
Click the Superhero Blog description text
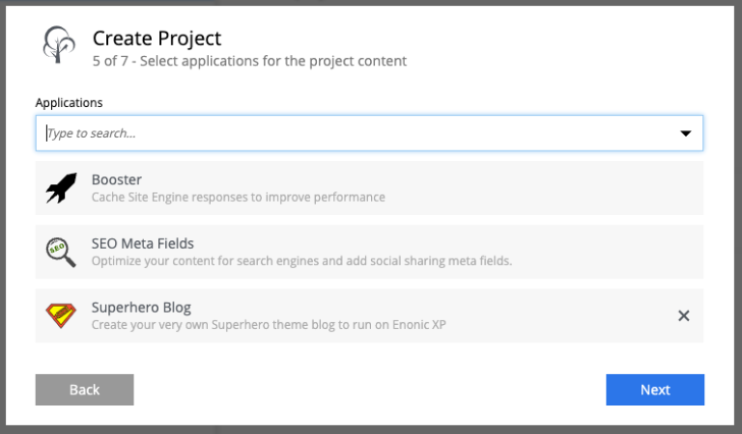[x=269, y=325]
